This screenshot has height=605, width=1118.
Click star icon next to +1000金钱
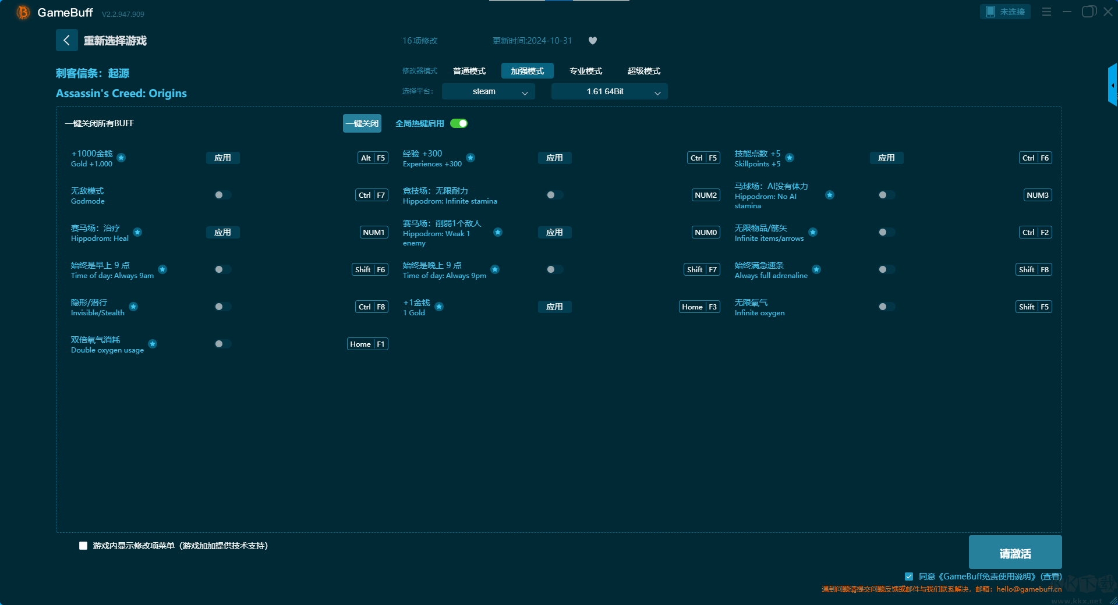(x=121, y=158)
